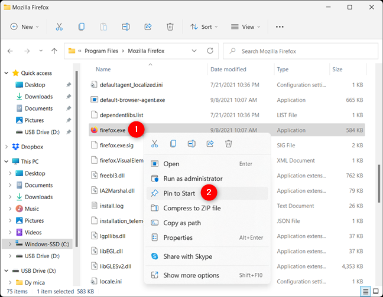This screenshot has height=297, width=383.
Task: Click the firefox.exe file icon
Action: 94,130
